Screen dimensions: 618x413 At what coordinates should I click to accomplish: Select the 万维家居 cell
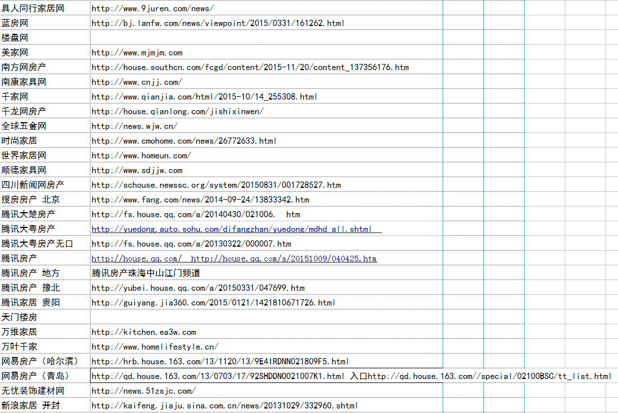[45, 332]
